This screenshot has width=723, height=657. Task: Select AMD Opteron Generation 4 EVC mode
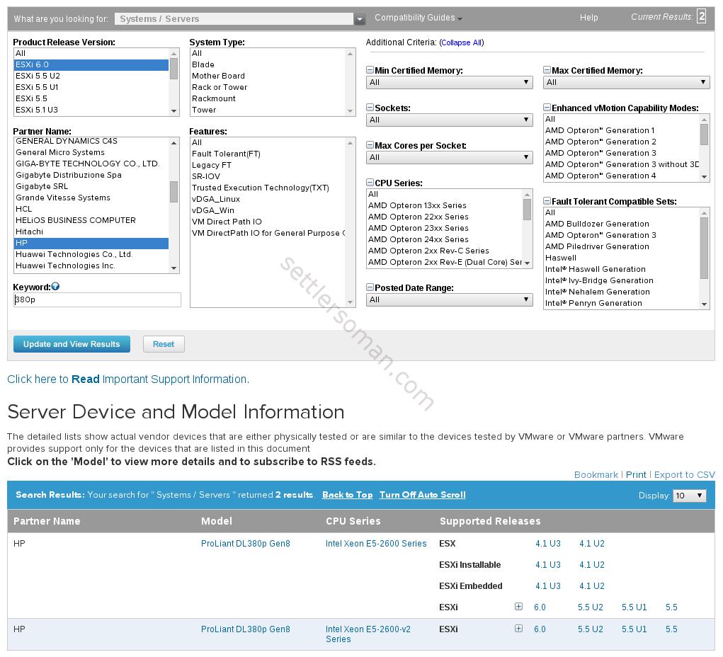[622, 176]
